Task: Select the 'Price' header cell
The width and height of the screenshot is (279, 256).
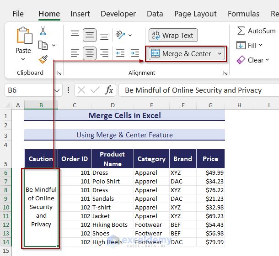Action: point(210,159)
